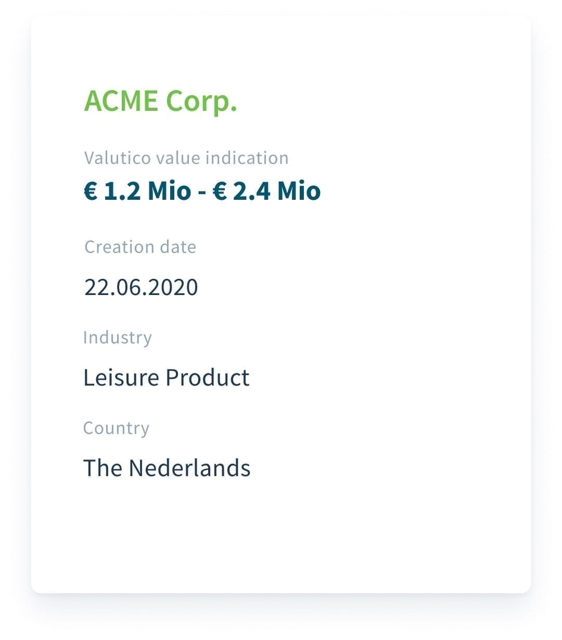Viewport: 562px width, 640px height.
Task: Click the word 'Product' in industry value
Action: pyautogui.click(x=208, y=377)
